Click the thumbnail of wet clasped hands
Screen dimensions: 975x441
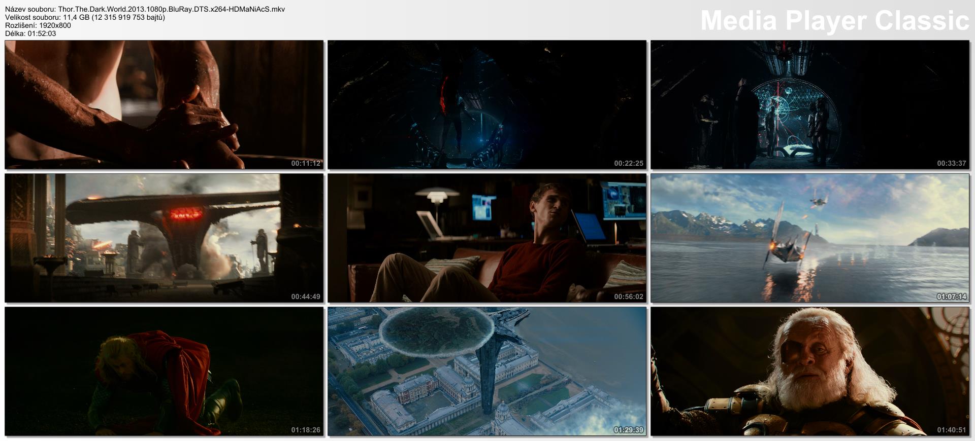pyautogui.click(x=164, y=104)
